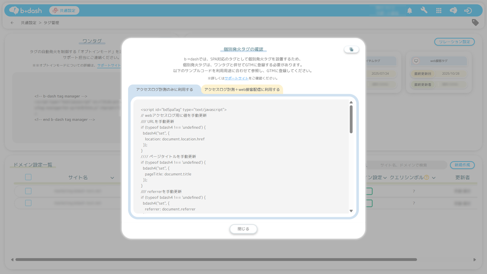Expand the サイト名 column sort chevron
This screenshot has height=274, width=487.
pos(112,178)
